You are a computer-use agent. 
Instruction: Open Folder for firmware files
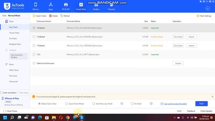coord(40,16)
